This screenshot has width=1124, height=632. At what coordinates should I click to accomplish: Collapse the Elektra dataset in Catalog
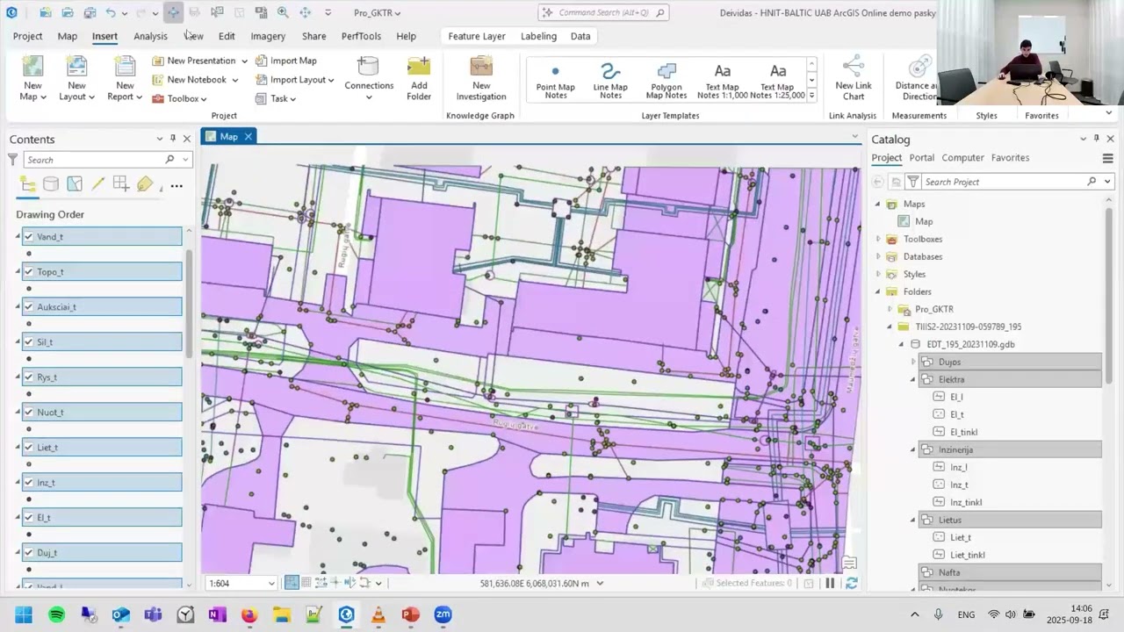pos(912,379)
